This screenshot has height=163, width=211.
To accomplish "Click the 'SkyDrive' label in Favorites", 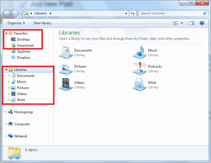I will pyautogui.click(x=24, y=51).
